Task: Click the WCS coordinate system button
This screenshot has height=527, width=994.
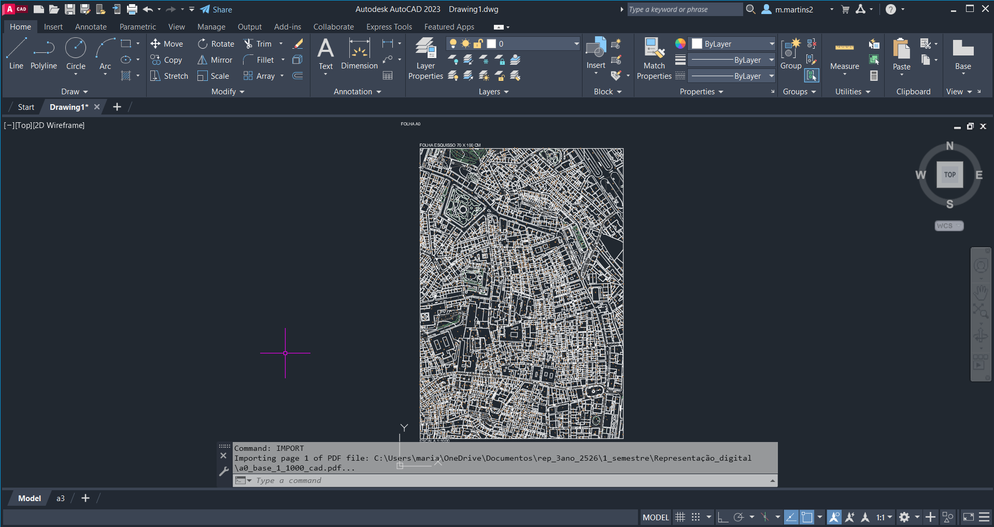Action: [948, 226]
